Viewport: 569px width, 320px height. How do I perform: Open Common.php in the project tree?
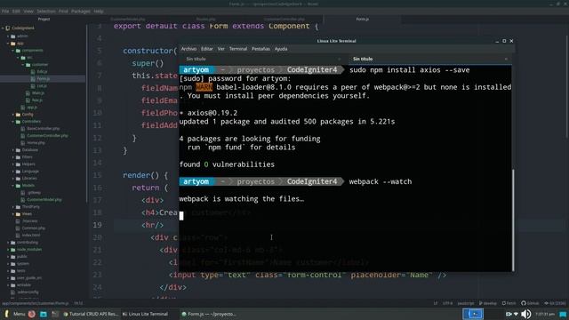click(x=34, y=228)
